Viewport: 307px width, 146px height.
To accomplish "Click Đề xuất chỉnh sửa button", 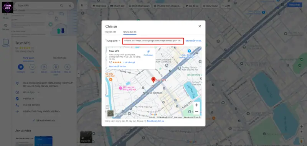I will tap(44, 120).
